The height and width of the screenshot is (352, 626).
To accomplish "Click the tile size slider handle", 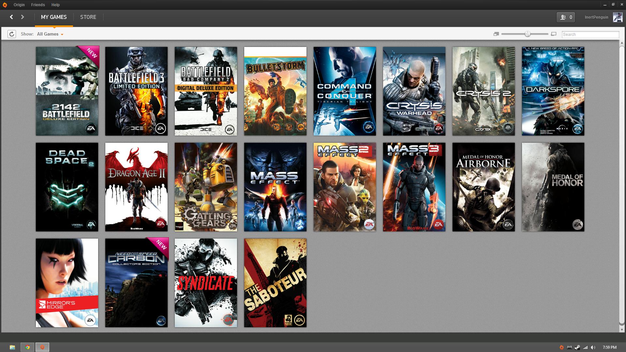I will tap(528, 34).
